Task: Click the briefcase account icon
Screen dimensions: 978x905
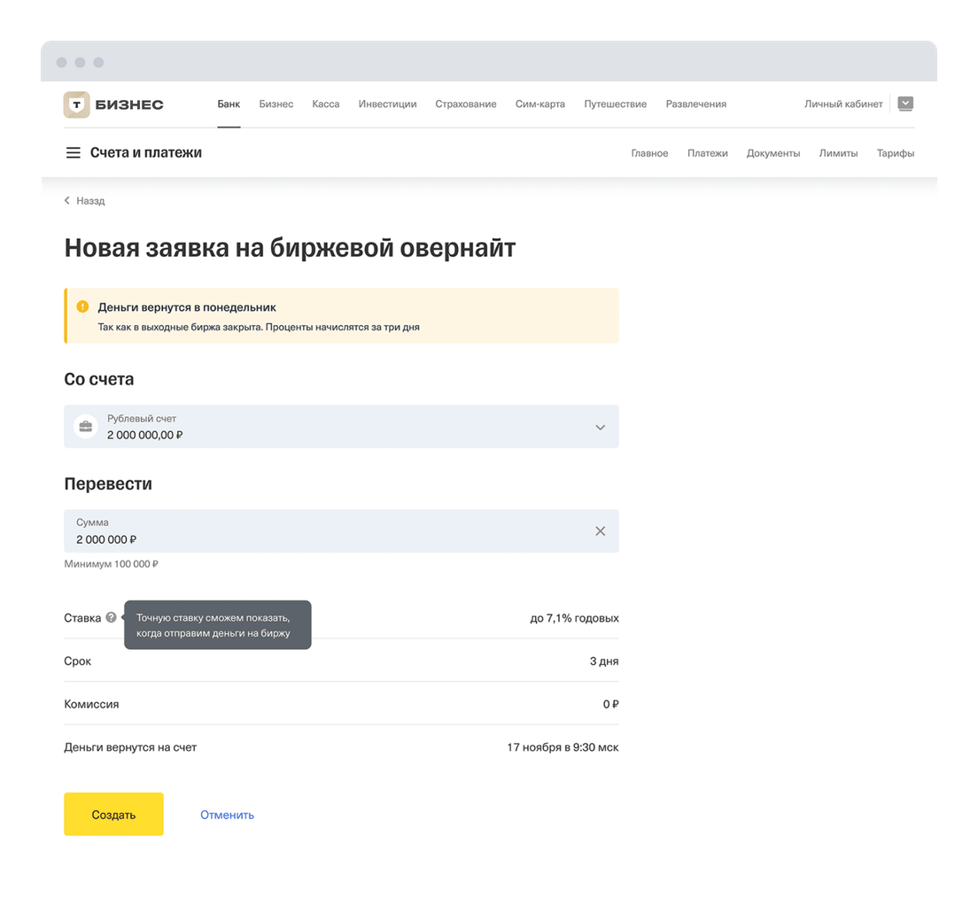Action: click(x=85, y=427)
